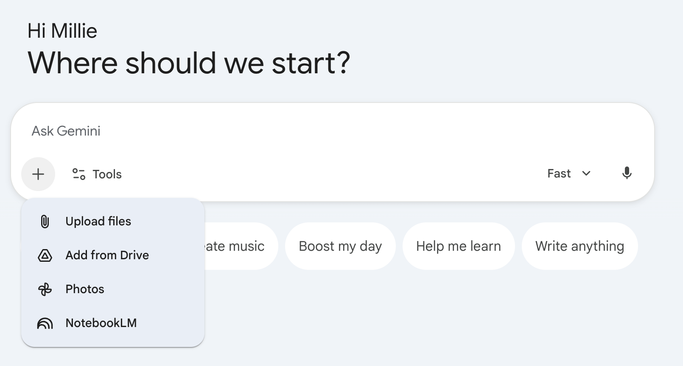Start voice input with the microphone icon
The image size is (683, 366).
627,173
